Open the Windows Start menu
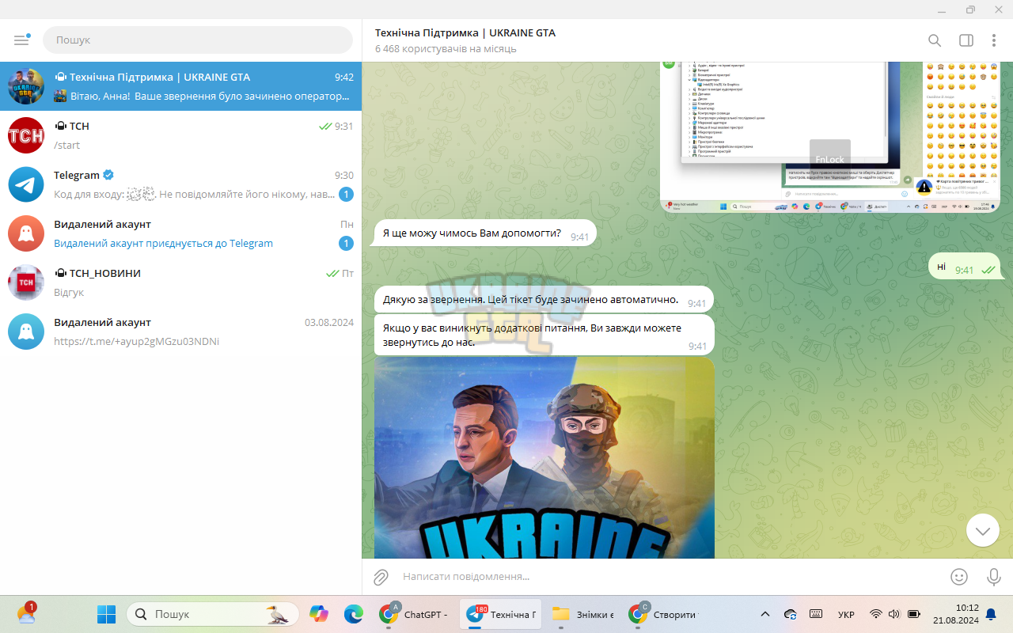Screen dimensions: 1013x633 [106, 614]
